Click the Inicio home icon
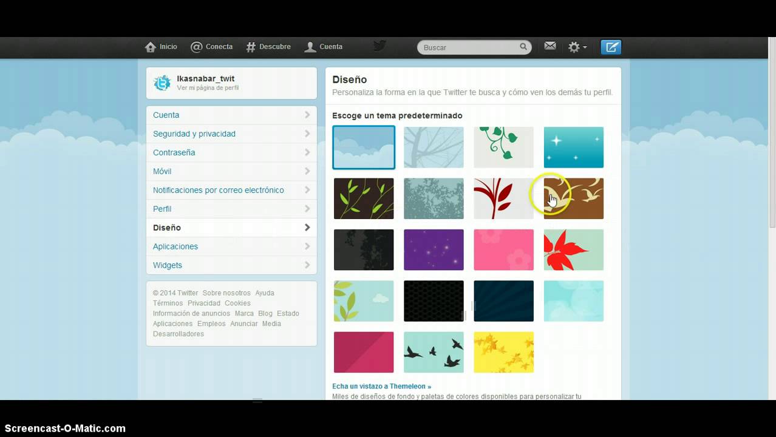776x437 pixels. [x=151, y=47]
